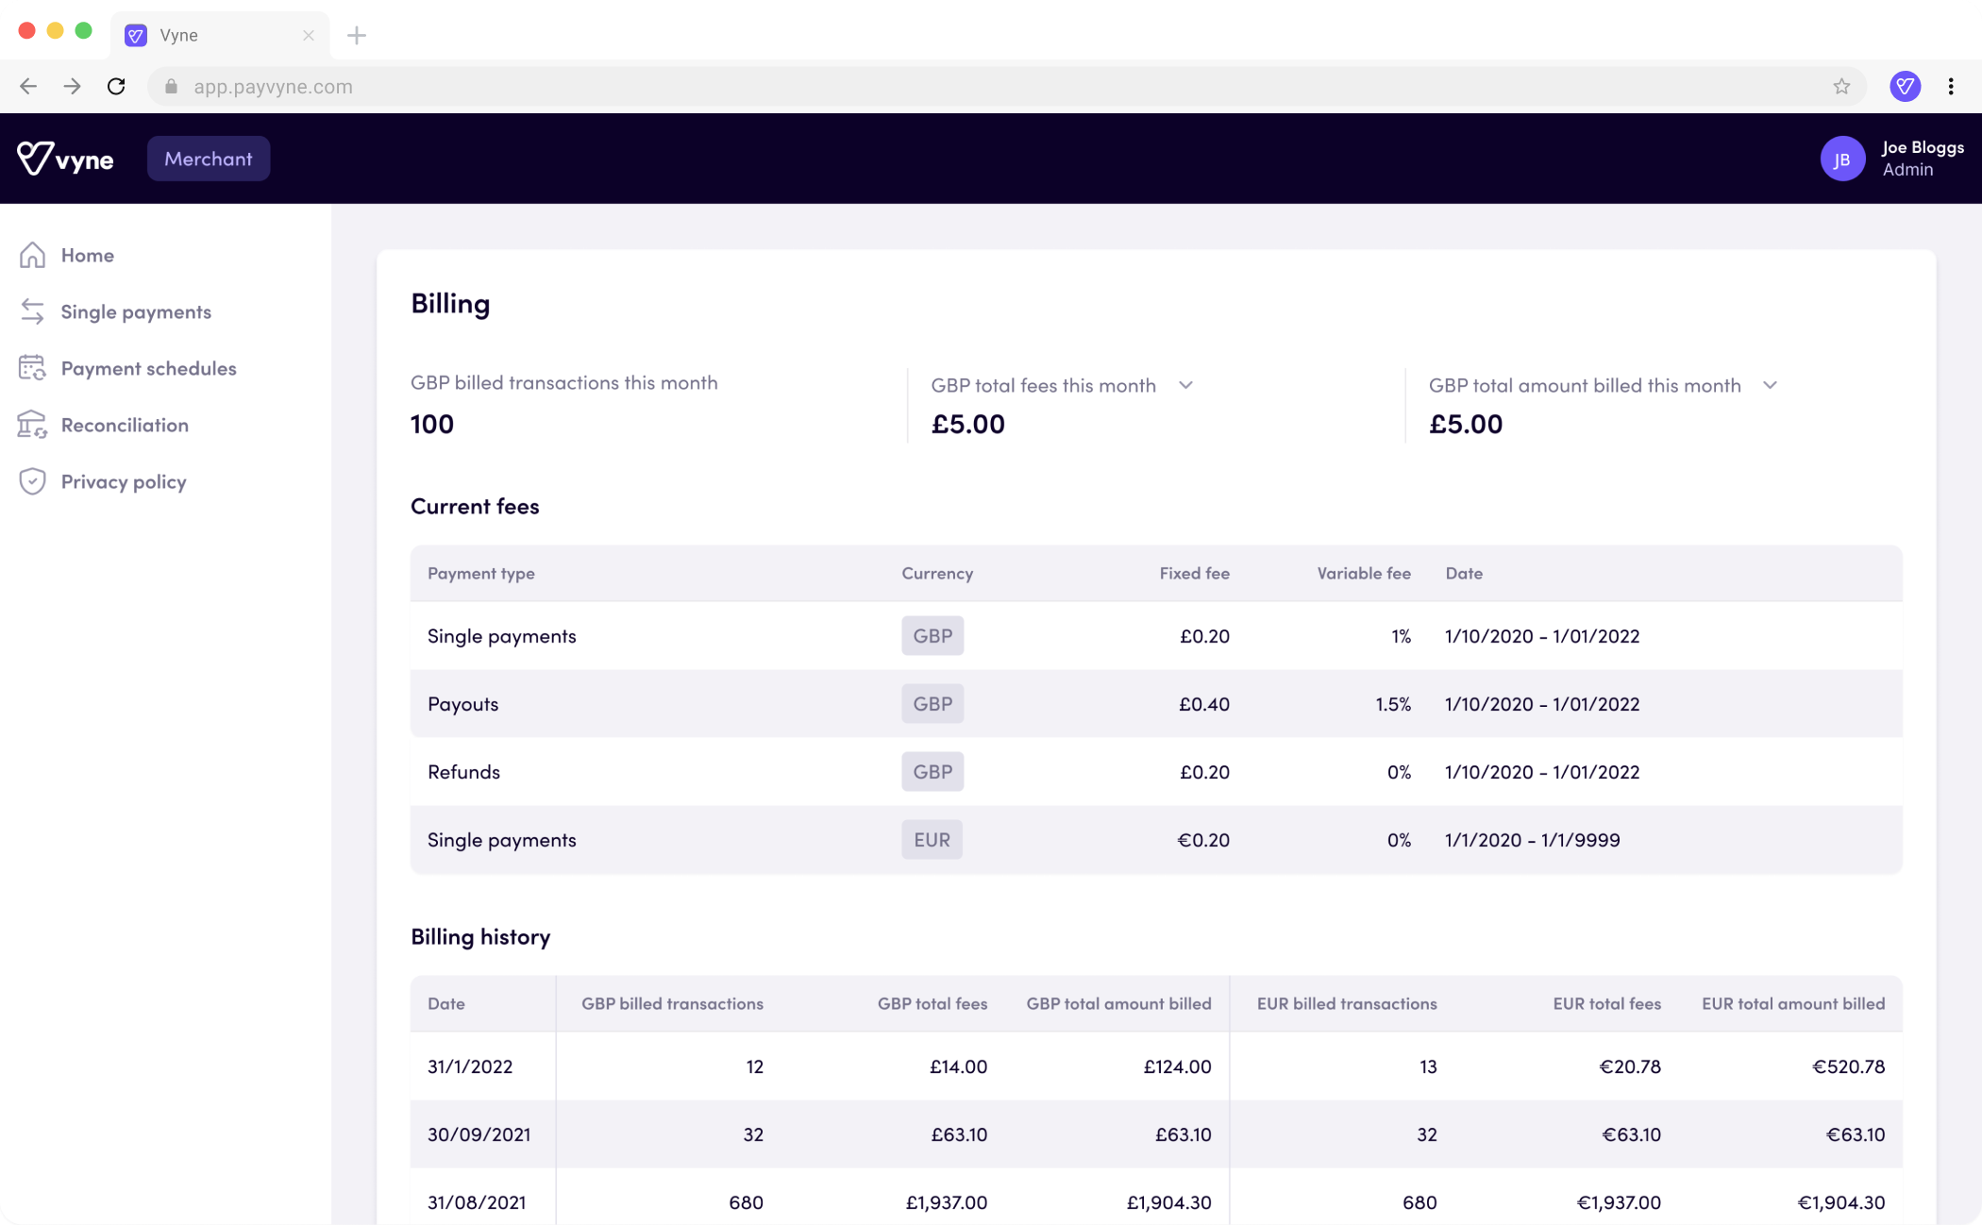Click the Home house icon
This screenshot has width=1982, height=1225.
tap(32, 255)
